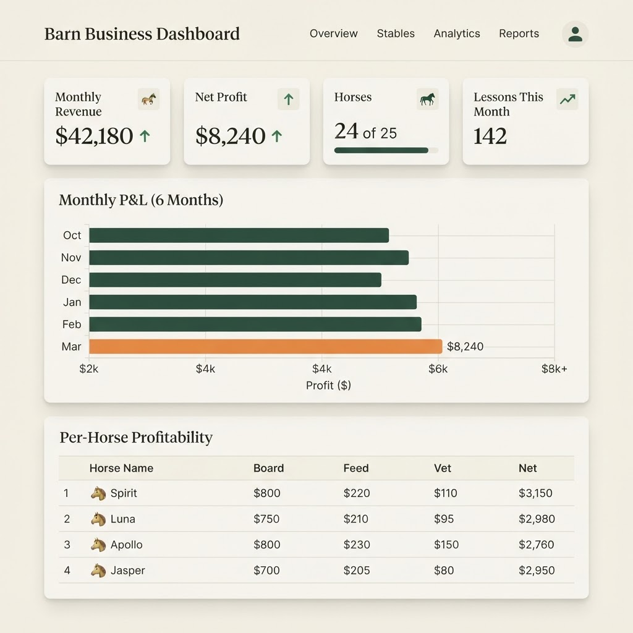
Task: Go to the Overview nav item
Action: [x=333, y=33]
